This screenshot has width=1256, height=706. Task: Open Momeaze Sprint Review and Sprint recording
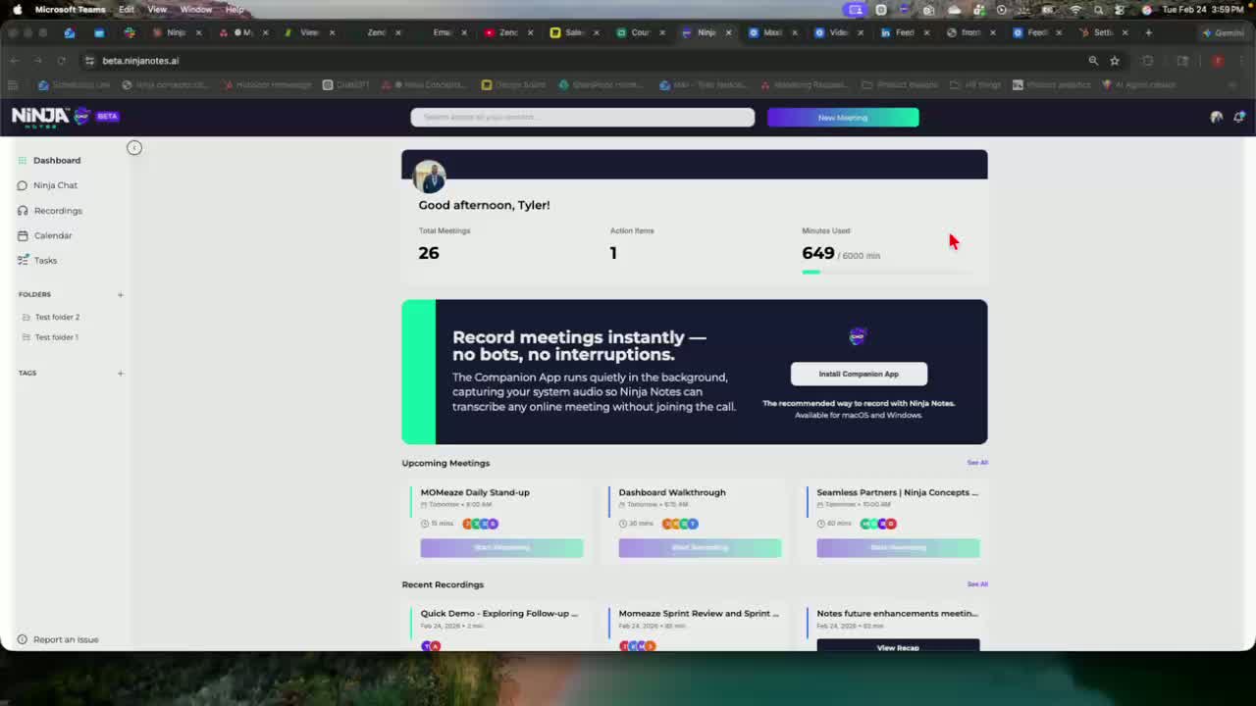coord(699,614)
